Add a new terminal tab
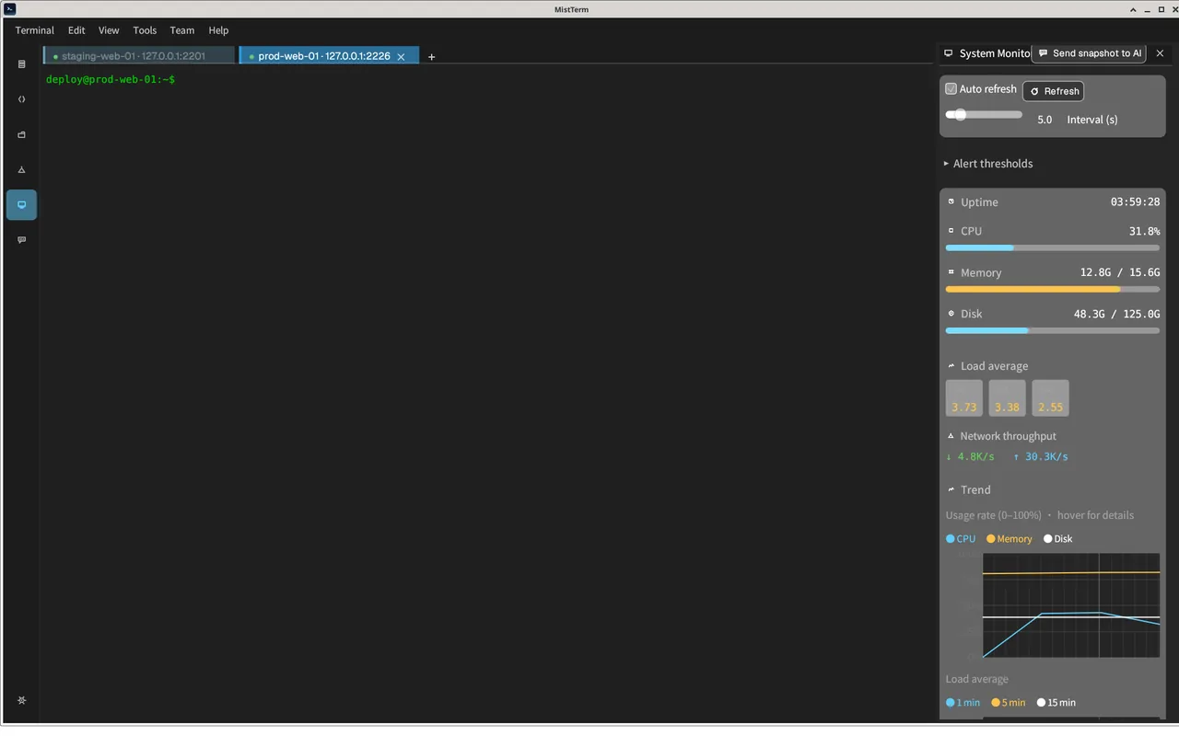This screenshot has height=736, width=1179. 431,57
